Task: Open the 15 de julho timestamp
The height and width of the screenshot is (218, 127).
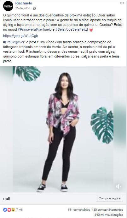Action: [x=23, y=8]
